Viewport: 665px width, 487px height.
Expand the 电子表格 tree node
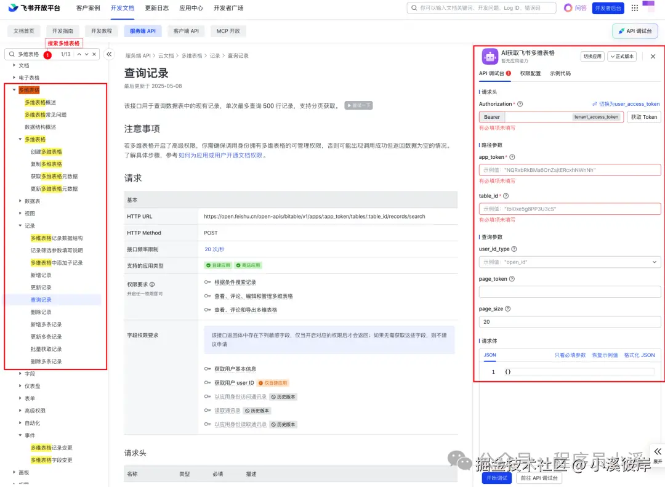tap(14, 78)
